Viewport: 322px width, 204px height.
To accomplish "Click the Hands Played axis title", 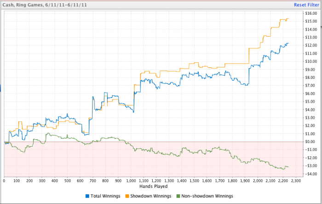I will (153, 187).
